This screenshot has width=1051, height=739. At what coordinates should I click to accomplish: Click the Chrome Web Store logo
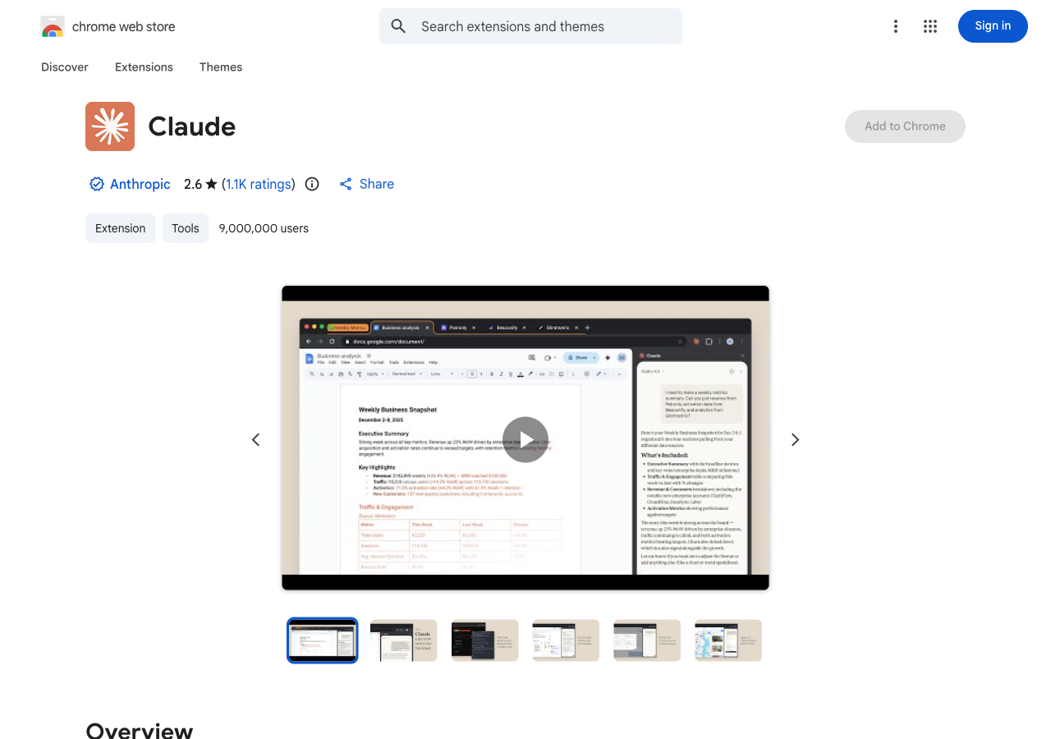53,26
